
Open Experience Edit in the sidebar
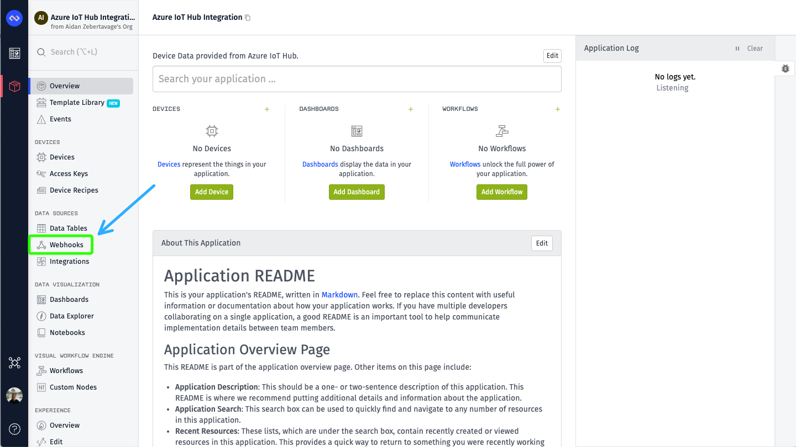tap(56, 441)
